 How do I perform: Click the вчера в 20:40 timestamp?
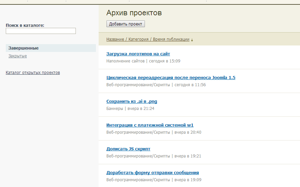188,132
